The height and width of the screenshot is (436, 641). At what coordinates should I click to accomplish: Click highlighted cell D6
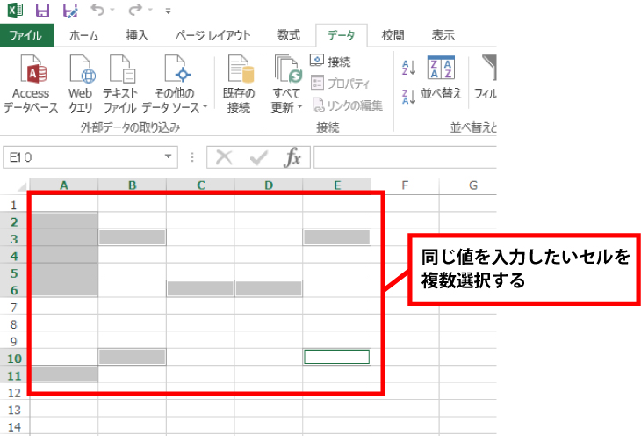(x=269, y=288)
